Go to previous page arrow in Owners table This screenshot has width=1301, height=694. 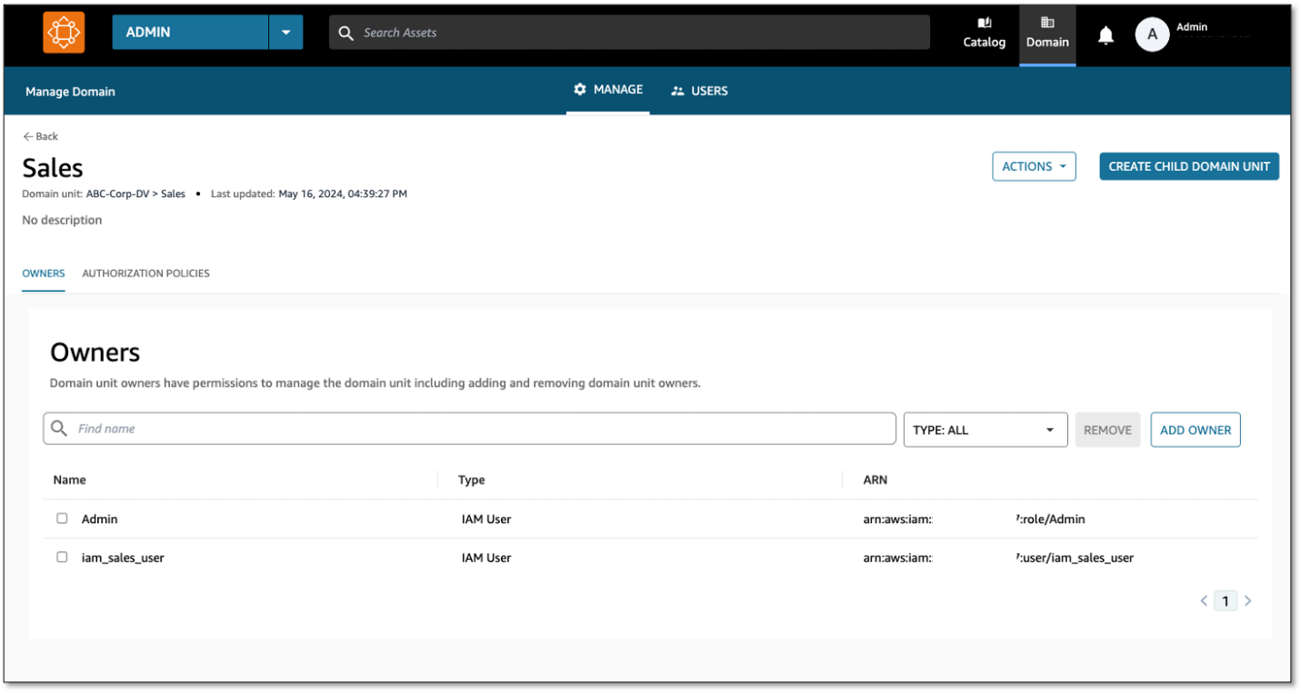coord(1204,600)
